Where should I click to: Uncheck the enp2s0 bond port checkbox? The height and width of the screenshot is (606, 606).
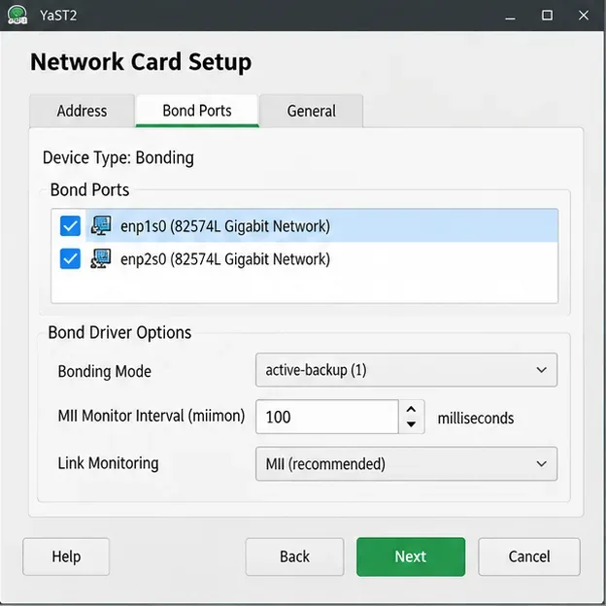(x=70, y=259)
